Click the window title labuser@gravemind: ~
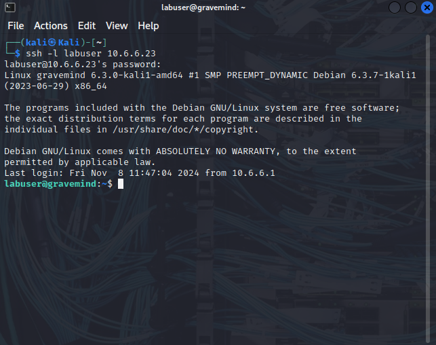436x345 pixels. point(203,7)
